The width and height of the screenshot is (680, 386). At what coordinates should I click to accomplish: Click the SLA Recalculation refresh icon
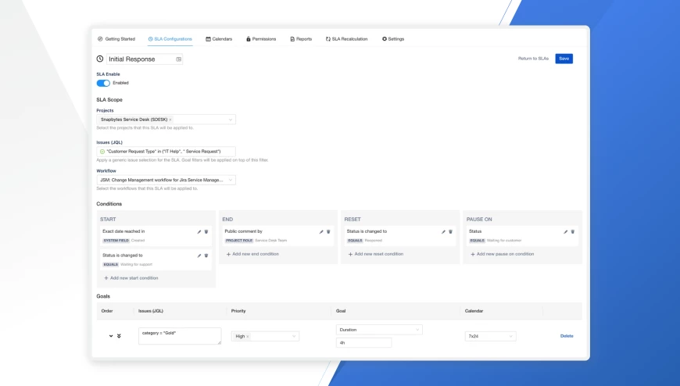pyautogui.click(x=327, y=39)
